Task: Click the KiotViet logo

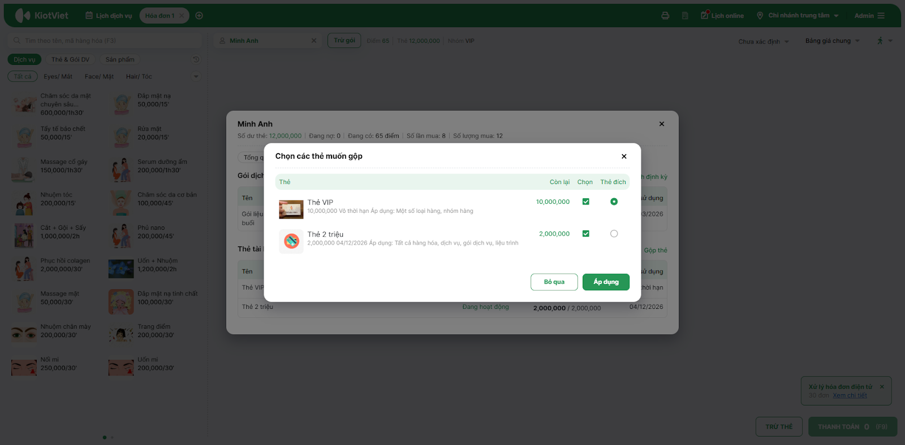Action: (x=41, y=16)
